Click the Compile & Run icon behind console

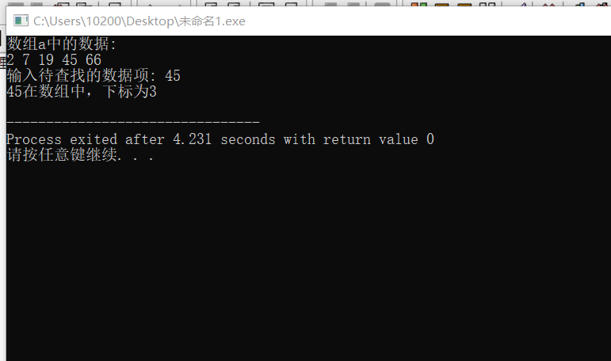click(464, 4)
